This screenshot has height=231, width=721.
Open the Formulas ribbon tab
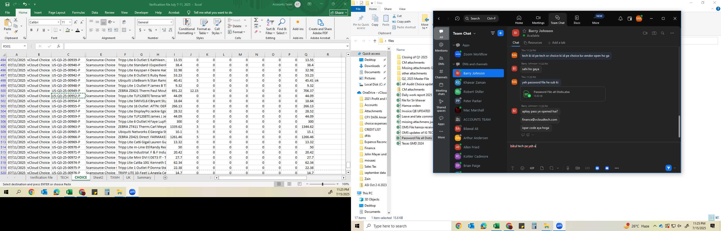pos(78,13)
